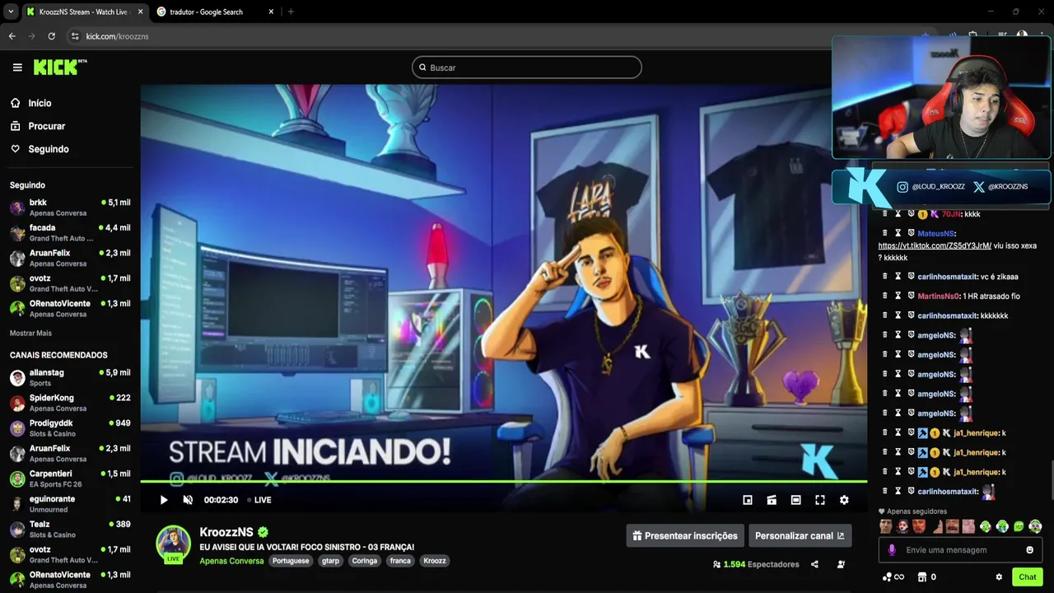Image resolution: width=1054 pixels, height=593 pixels.
Task: Open the Kick hamburger sidebar menu
Action: tap(17, 68)
